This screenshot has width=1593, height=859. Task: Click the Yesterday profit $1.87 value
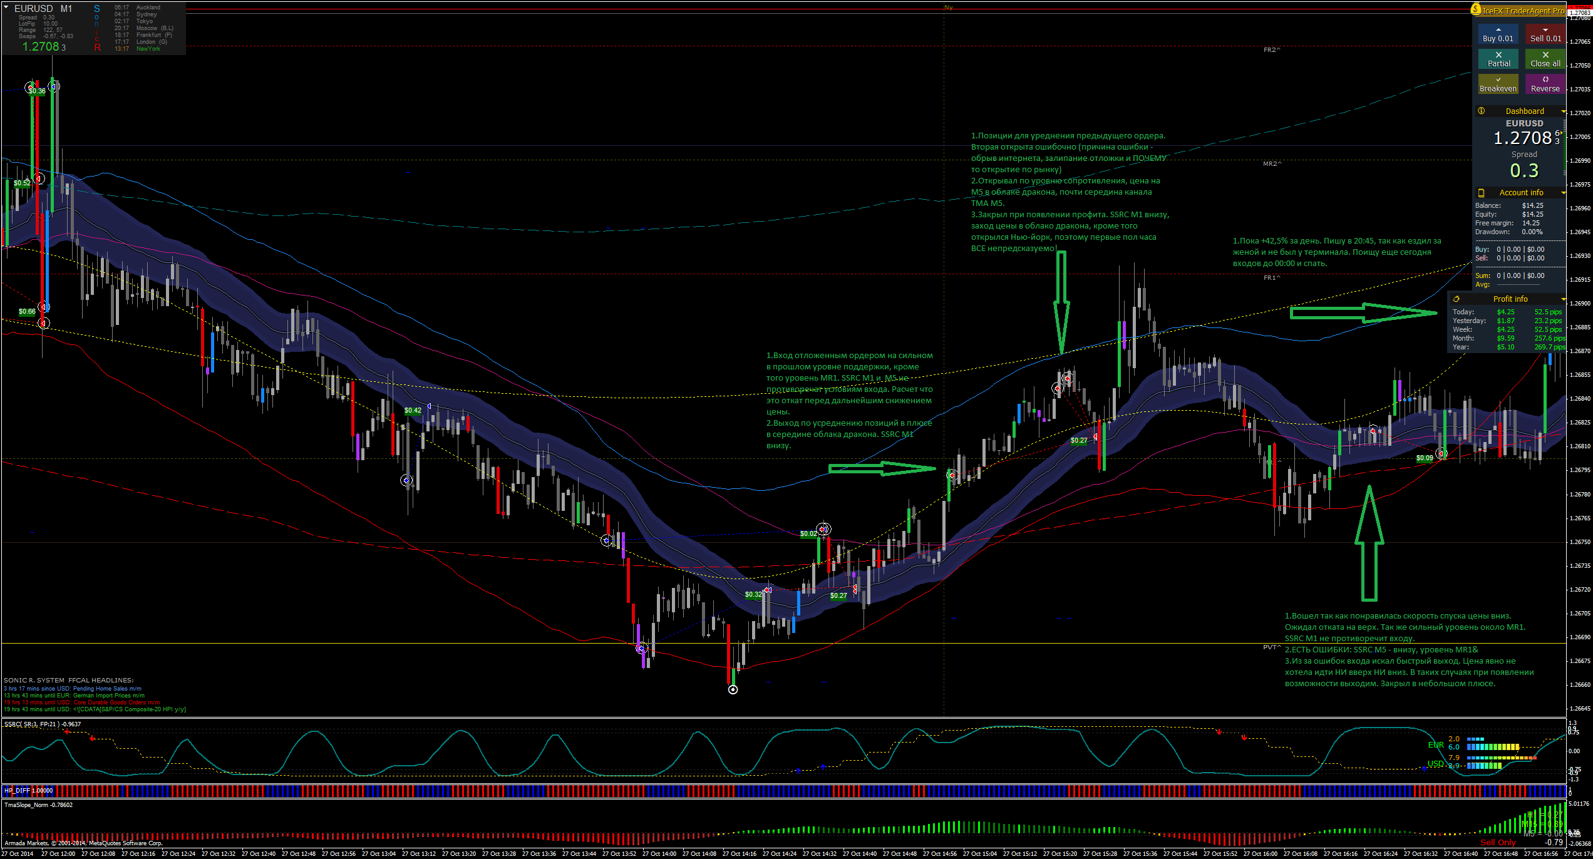tap(1506, 321)
